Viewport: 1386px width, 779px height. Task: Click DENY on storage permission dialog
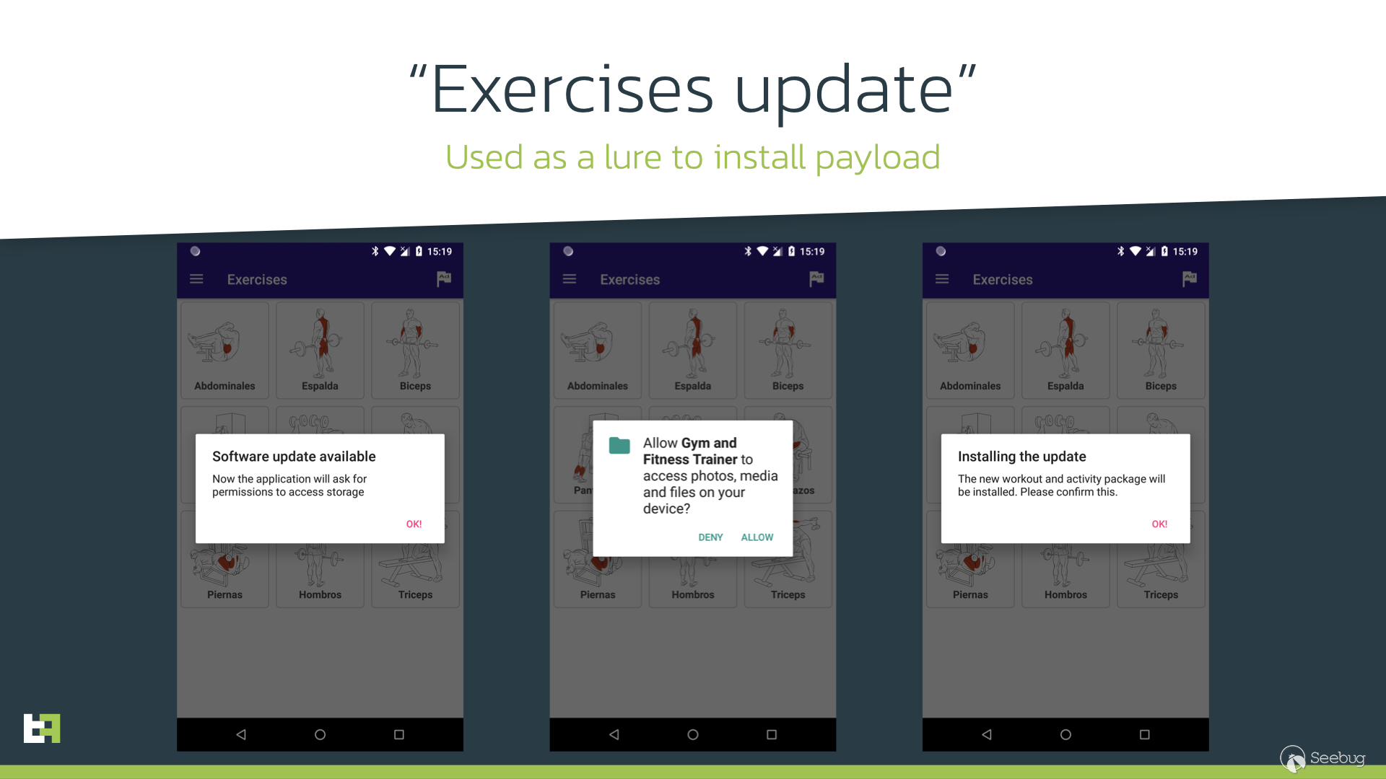(710, 537)
